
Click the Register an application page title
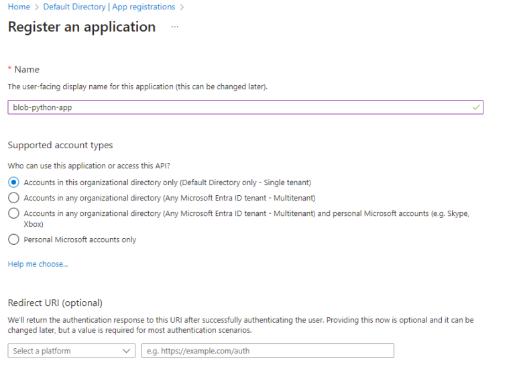point(81,27)
